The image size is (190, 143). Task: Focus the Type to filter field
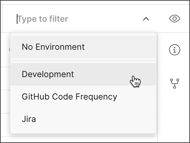(x=78, y=19)
